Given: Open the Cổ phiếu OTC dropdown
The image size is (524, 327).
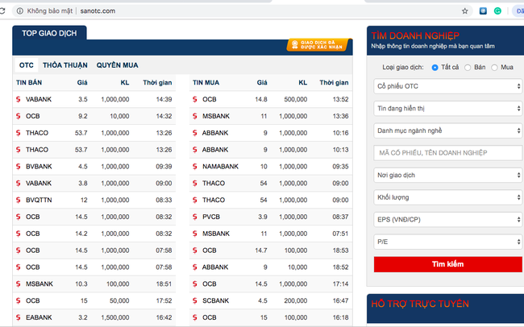Looking at the screenshot, I should coord(447,86).
